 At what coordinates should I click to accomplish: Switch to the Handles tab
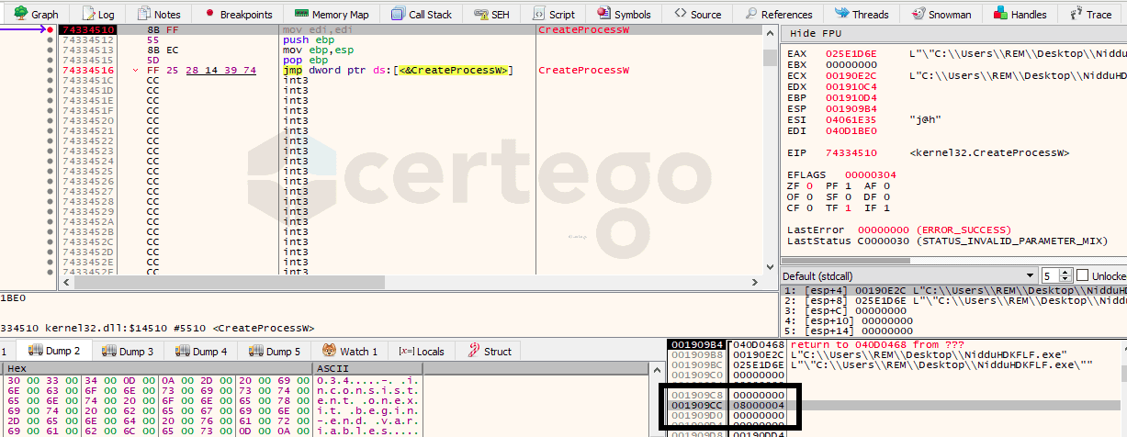click(1020, 15)
